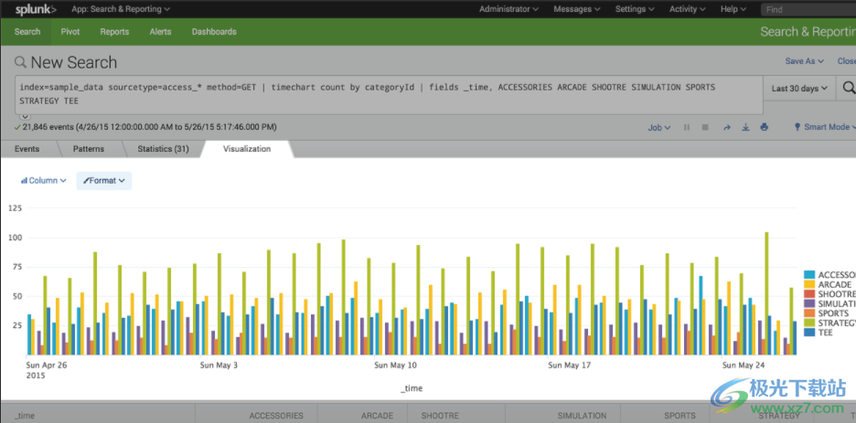Click Sun May 17 axis label
Screen dimensions: 856x423
pyautogui.click(x=569, y=365)
